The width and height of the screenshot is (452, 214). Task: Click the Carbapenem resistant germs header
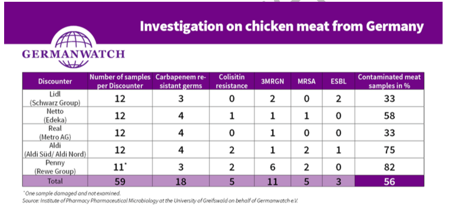tap(181, 81)
